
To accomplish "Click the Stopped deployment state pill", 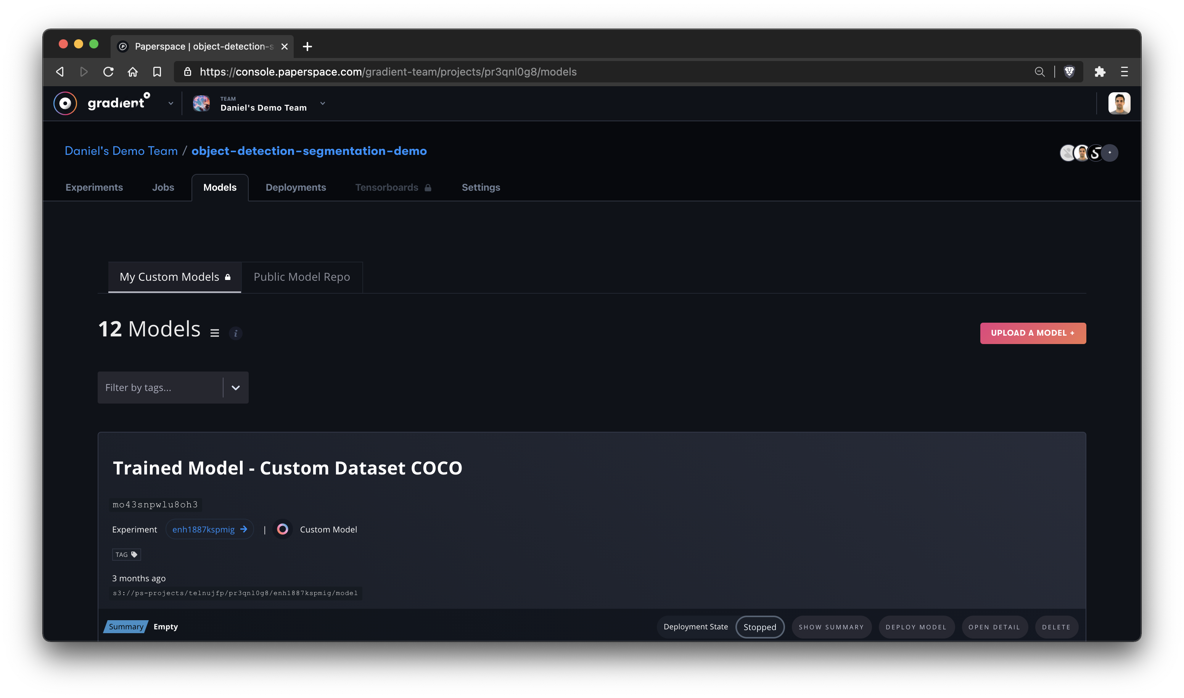I will [x=759, y=627].
